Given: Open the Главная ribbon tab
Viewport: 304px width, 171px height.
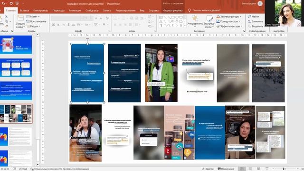Looking at the screenshot, I should pos(11,10).
